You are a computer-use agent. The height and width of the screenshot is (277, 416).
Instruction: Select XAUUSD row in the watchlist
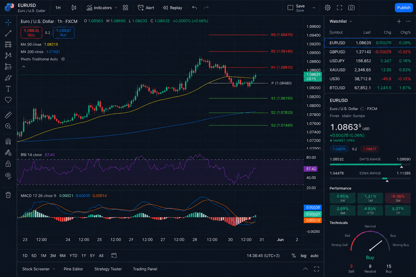(x=370, y=70)
